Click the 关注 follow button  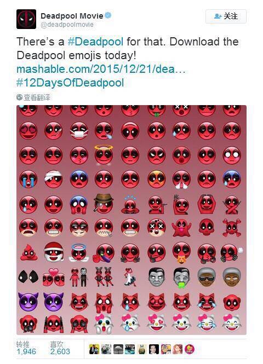(226, 16)
